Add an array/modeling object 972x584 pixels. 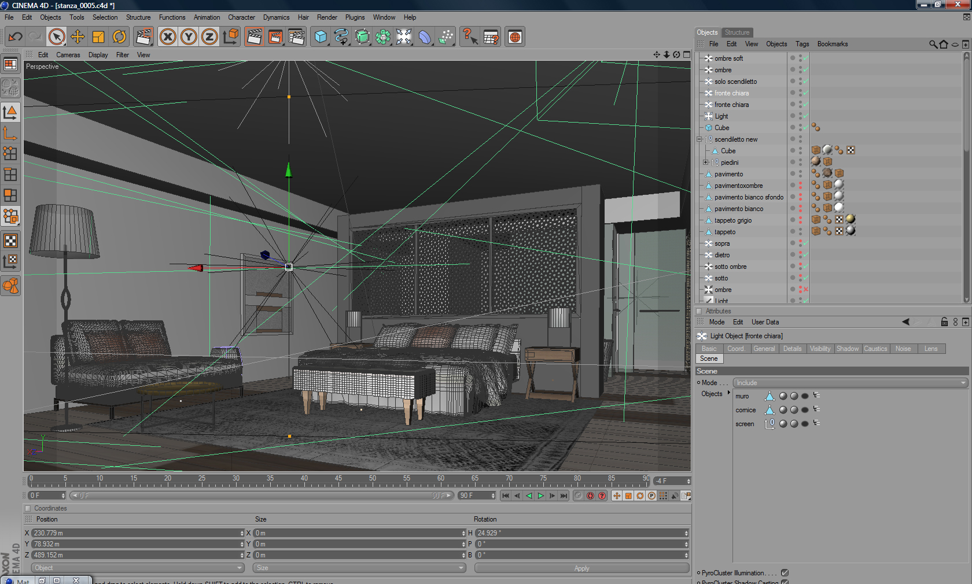pos(383,37)
